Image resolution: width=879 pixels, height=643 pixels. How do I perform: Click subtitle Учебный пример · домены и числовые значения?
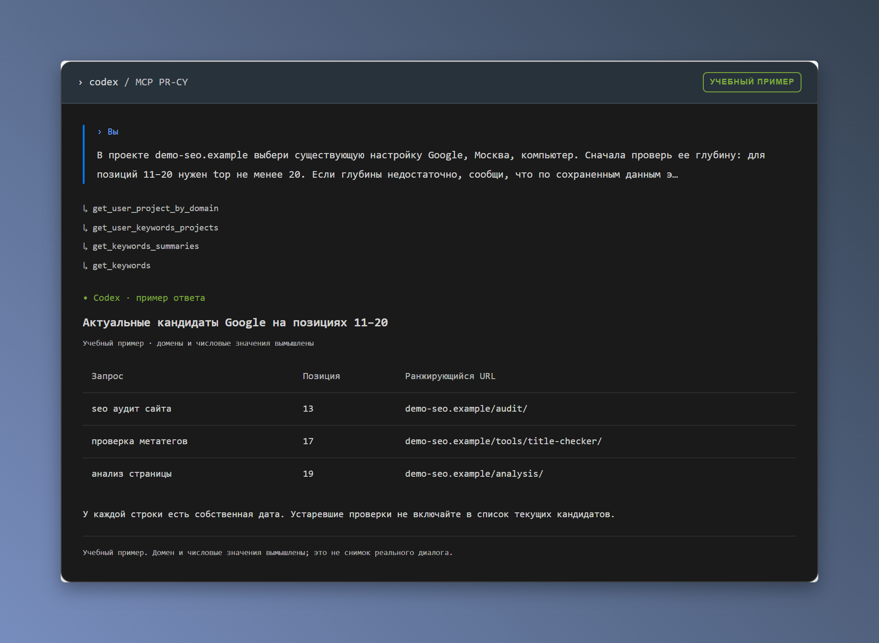point(198,343)
